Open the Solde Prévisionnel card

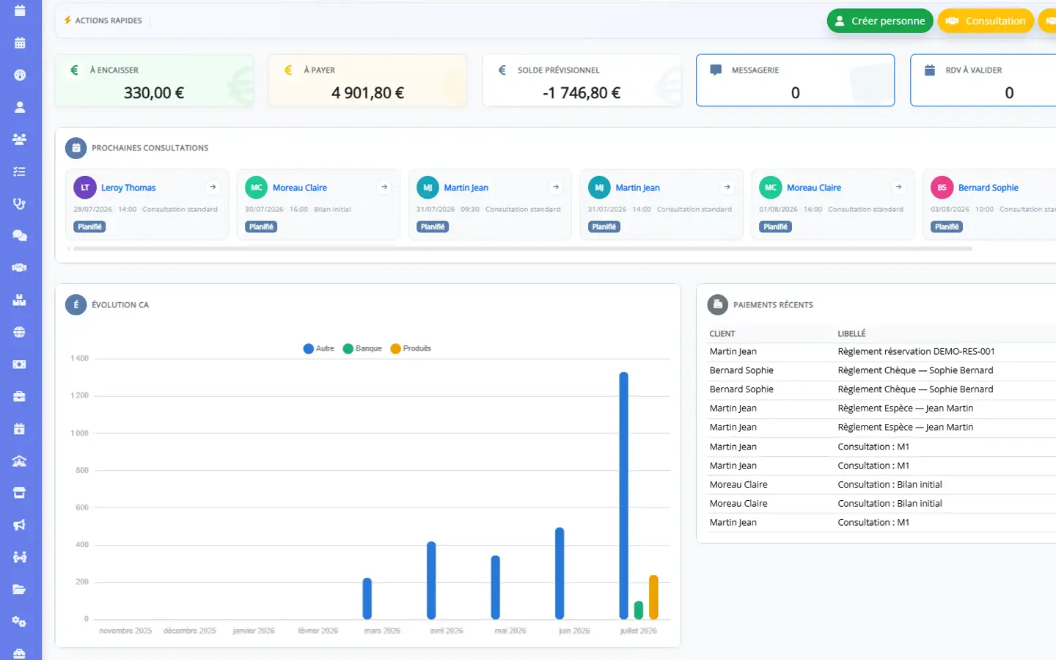(582, 81)
